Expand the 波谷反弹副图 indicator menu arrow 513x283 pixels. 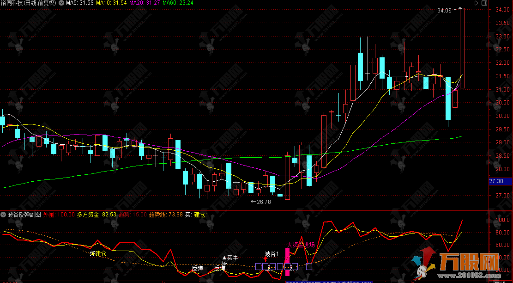tap(4, 215)
